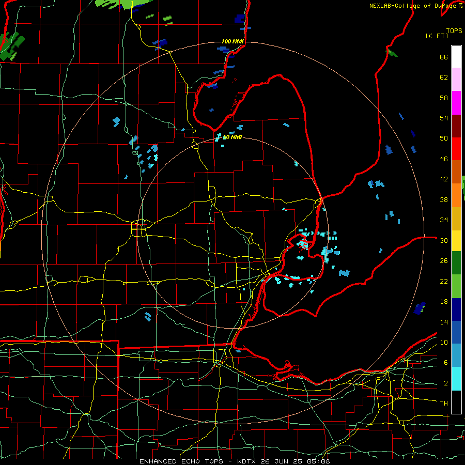The height and width of the screenshot is (465, 465).
Task: Click the navy blue legend swatch
Action: (456, 309)
